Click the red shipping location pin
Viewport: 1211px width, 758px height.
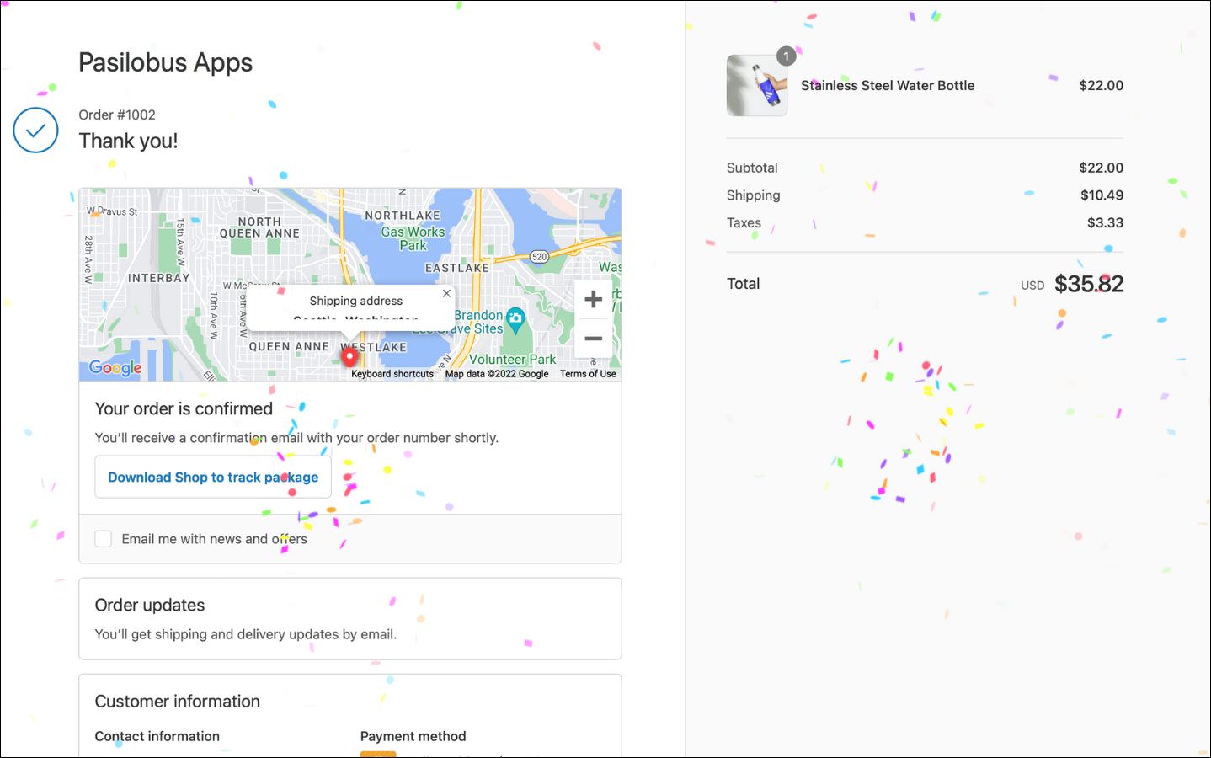pyautogui.click(x=349, y=357)
